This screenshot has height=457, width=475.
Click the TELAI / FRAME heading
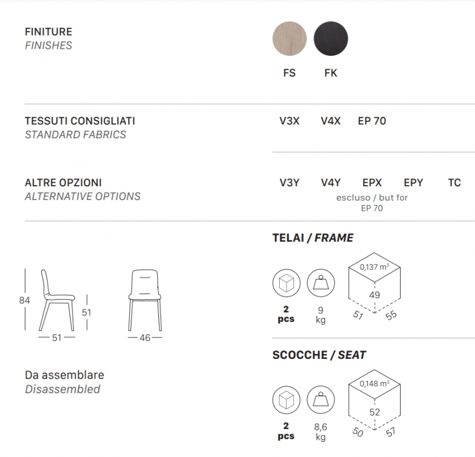click(x=313, y=238)
